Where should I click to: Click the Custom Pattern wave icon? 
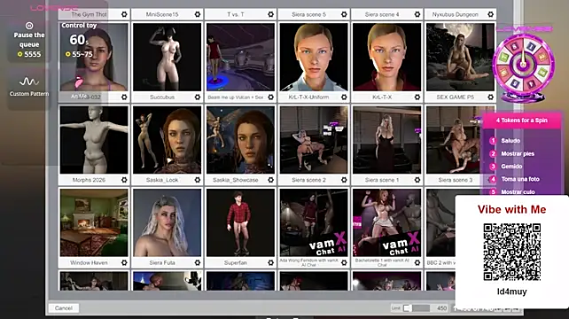tap(29, 82)
